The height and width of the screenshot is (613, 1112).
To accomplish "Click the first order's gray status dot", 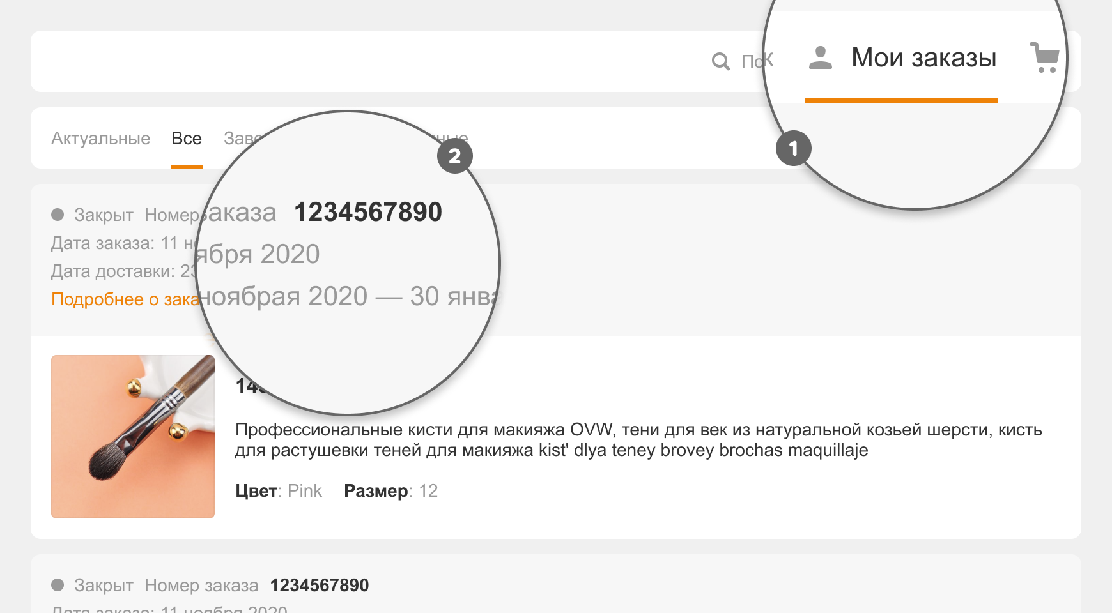I will coord(58,215).
